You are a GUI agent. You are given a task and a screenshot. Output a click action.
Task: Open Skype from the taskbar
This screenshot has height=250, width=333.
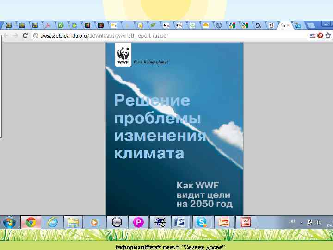click(x=201, y=222)
